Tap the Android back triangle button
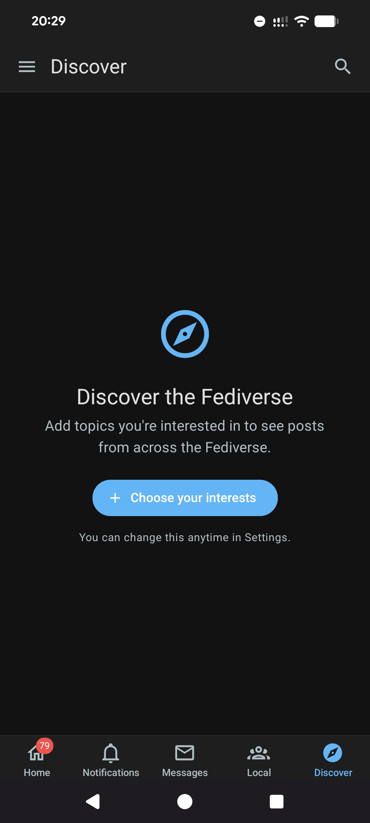 [x=93, y=802]
